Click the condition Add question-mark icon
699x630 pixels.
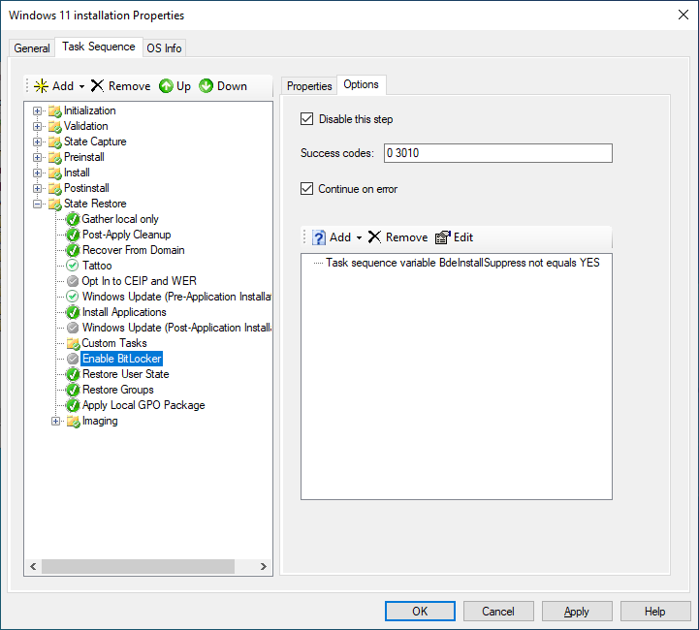tap(318, 237)
